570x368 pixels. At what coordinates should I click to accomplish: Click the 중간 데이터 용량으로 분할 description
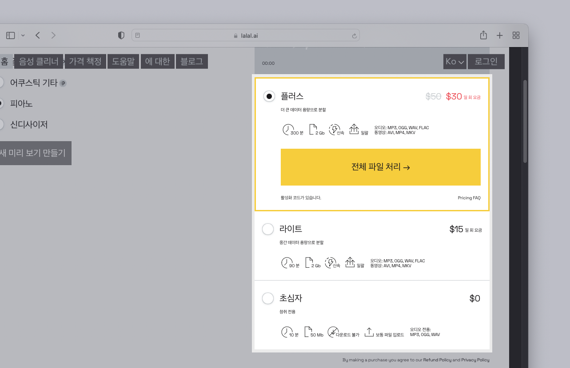(x=302, y=242)
